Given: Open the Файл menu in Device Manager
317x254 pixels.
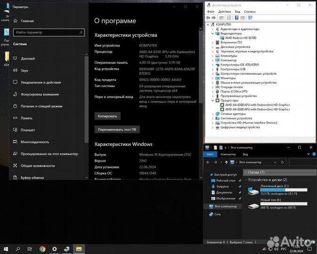Looking at the screenshot, I should point(211,11).
